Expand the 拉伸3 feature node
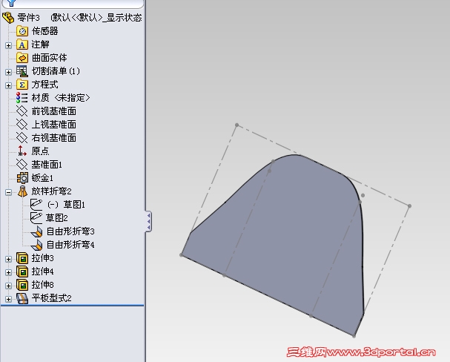Viewport: 450px width, 362px height. (8, 259)
